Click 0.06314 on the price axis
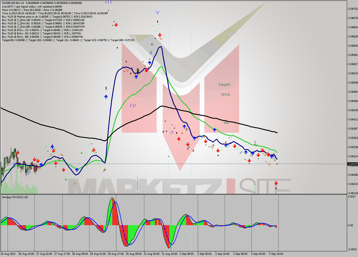The height and width of the screenshot is (257, 358). click(353, 156)
